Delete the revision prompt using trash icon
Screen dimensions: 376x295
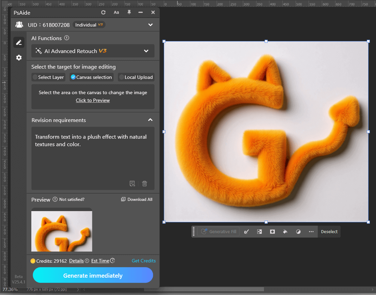pos(144,184)
